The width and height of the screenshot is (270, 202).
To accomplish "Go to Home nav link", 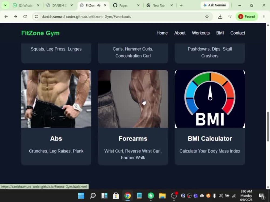I will click(162, 33).
